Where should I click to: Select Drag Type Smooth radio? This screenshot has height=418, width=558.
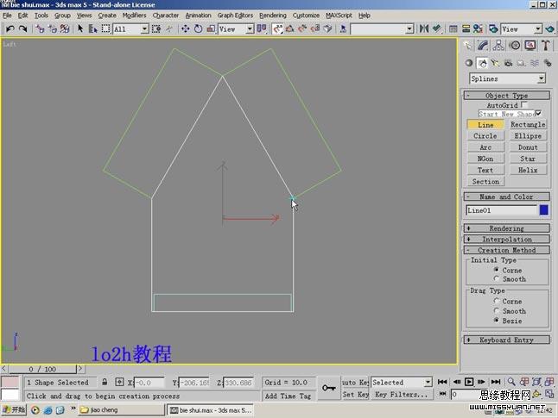pos(497,311)
